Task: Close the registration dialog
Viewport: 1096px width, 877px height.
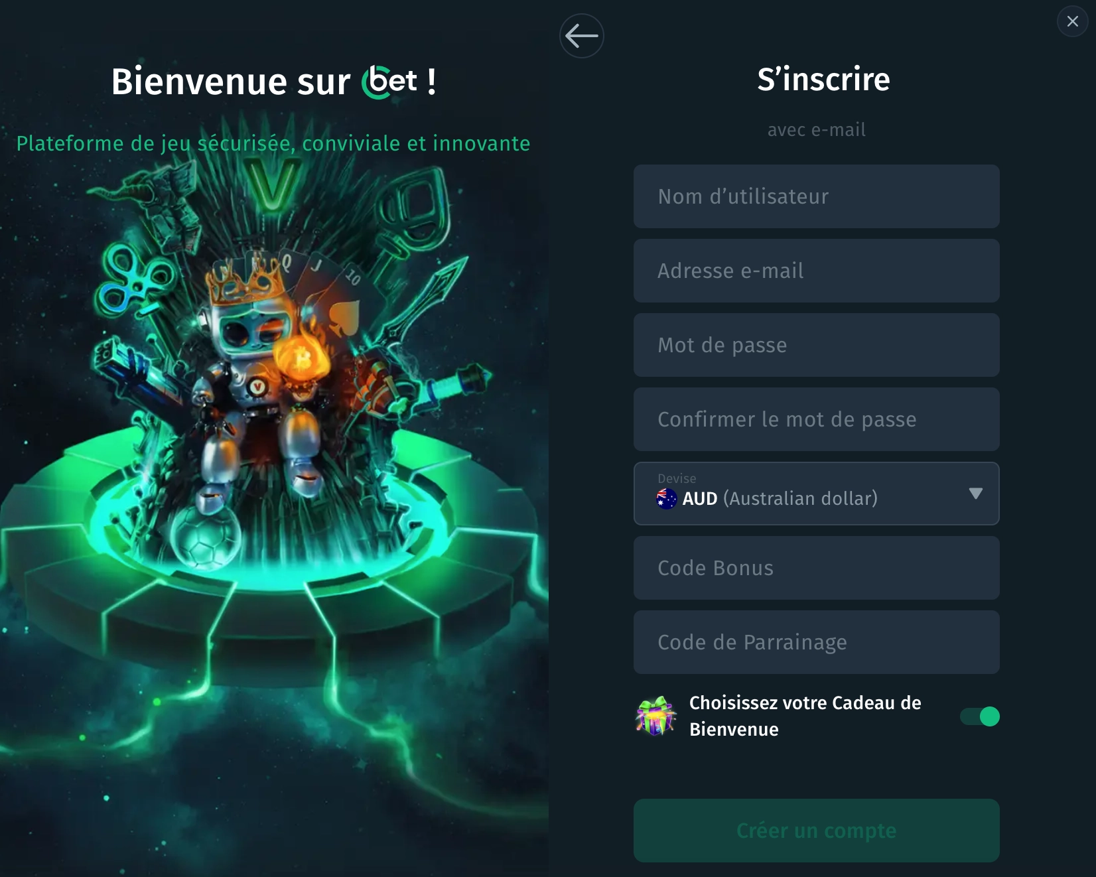Action: (x=1072, y=21)
